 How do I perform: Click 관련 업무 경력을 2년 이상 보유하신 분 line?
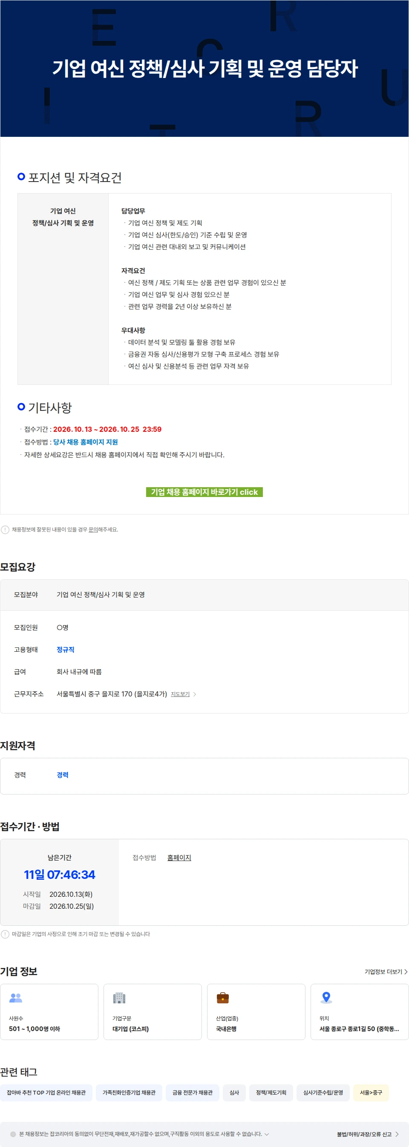[x=180, y=306]
